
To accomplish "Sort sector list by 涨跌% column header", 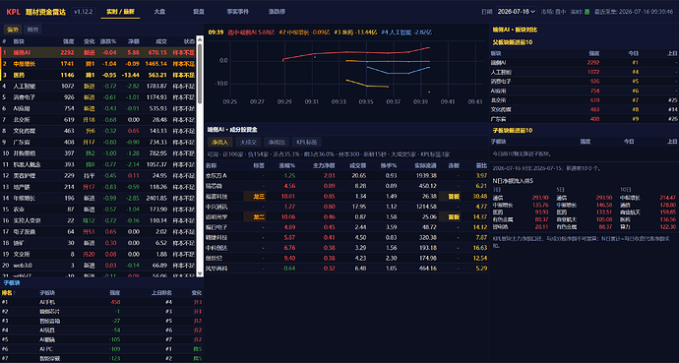I will (x=108, y=41).
